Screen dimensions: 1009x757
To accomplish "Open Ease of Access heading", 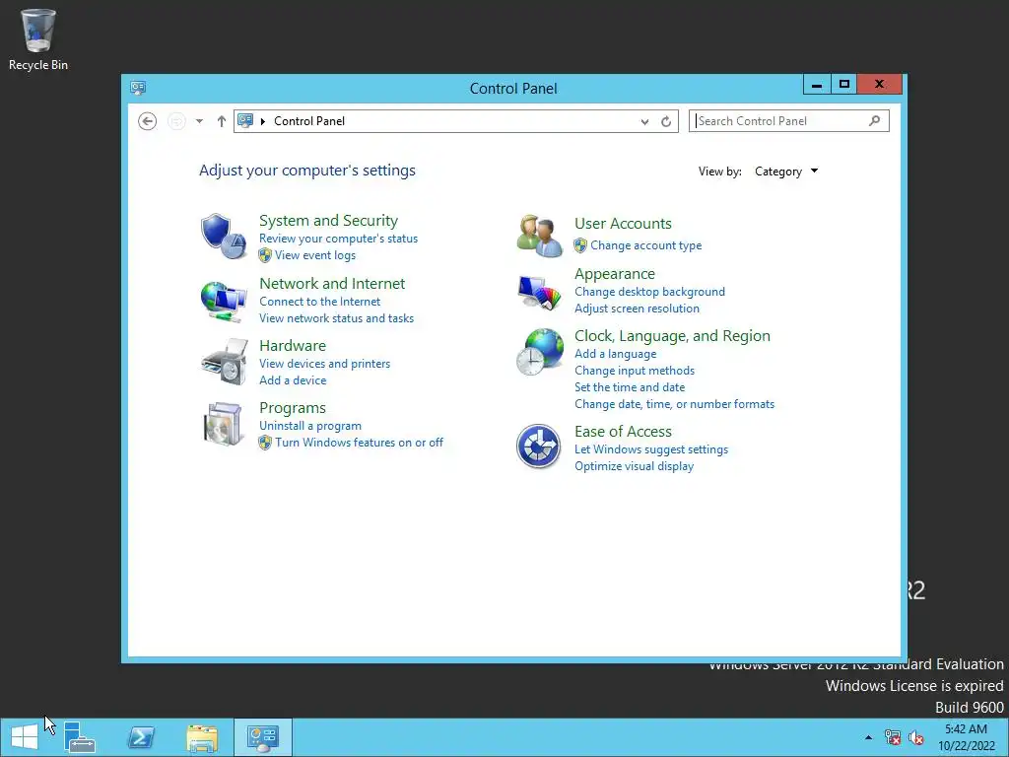I will click(623, 432).
